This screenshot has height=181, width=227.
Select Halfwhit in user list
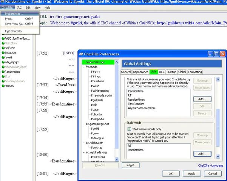(9, 48)
